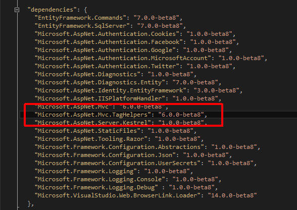
Task: Select "EntityFramework.SqlServer" package name
Action: 82,26
